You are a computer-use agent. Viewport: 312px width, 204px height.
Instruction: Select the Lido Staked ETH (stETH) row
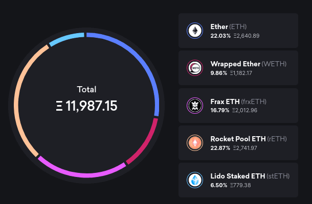[x=238, y=180]
